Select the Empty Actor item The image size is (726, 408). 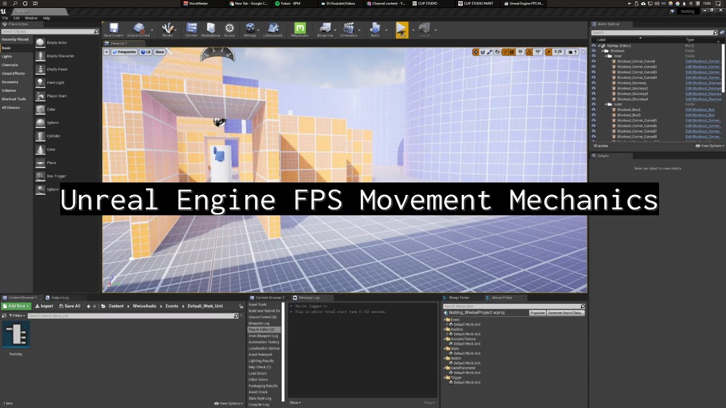coord(57,42)
